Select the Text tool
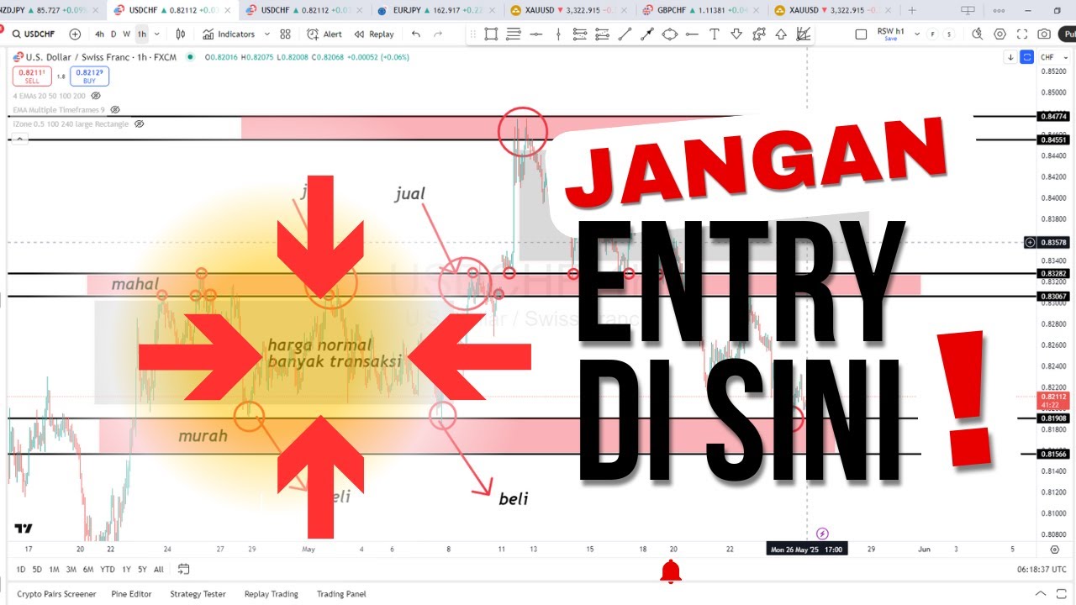 pyautogui.click(x=715, y=34)
